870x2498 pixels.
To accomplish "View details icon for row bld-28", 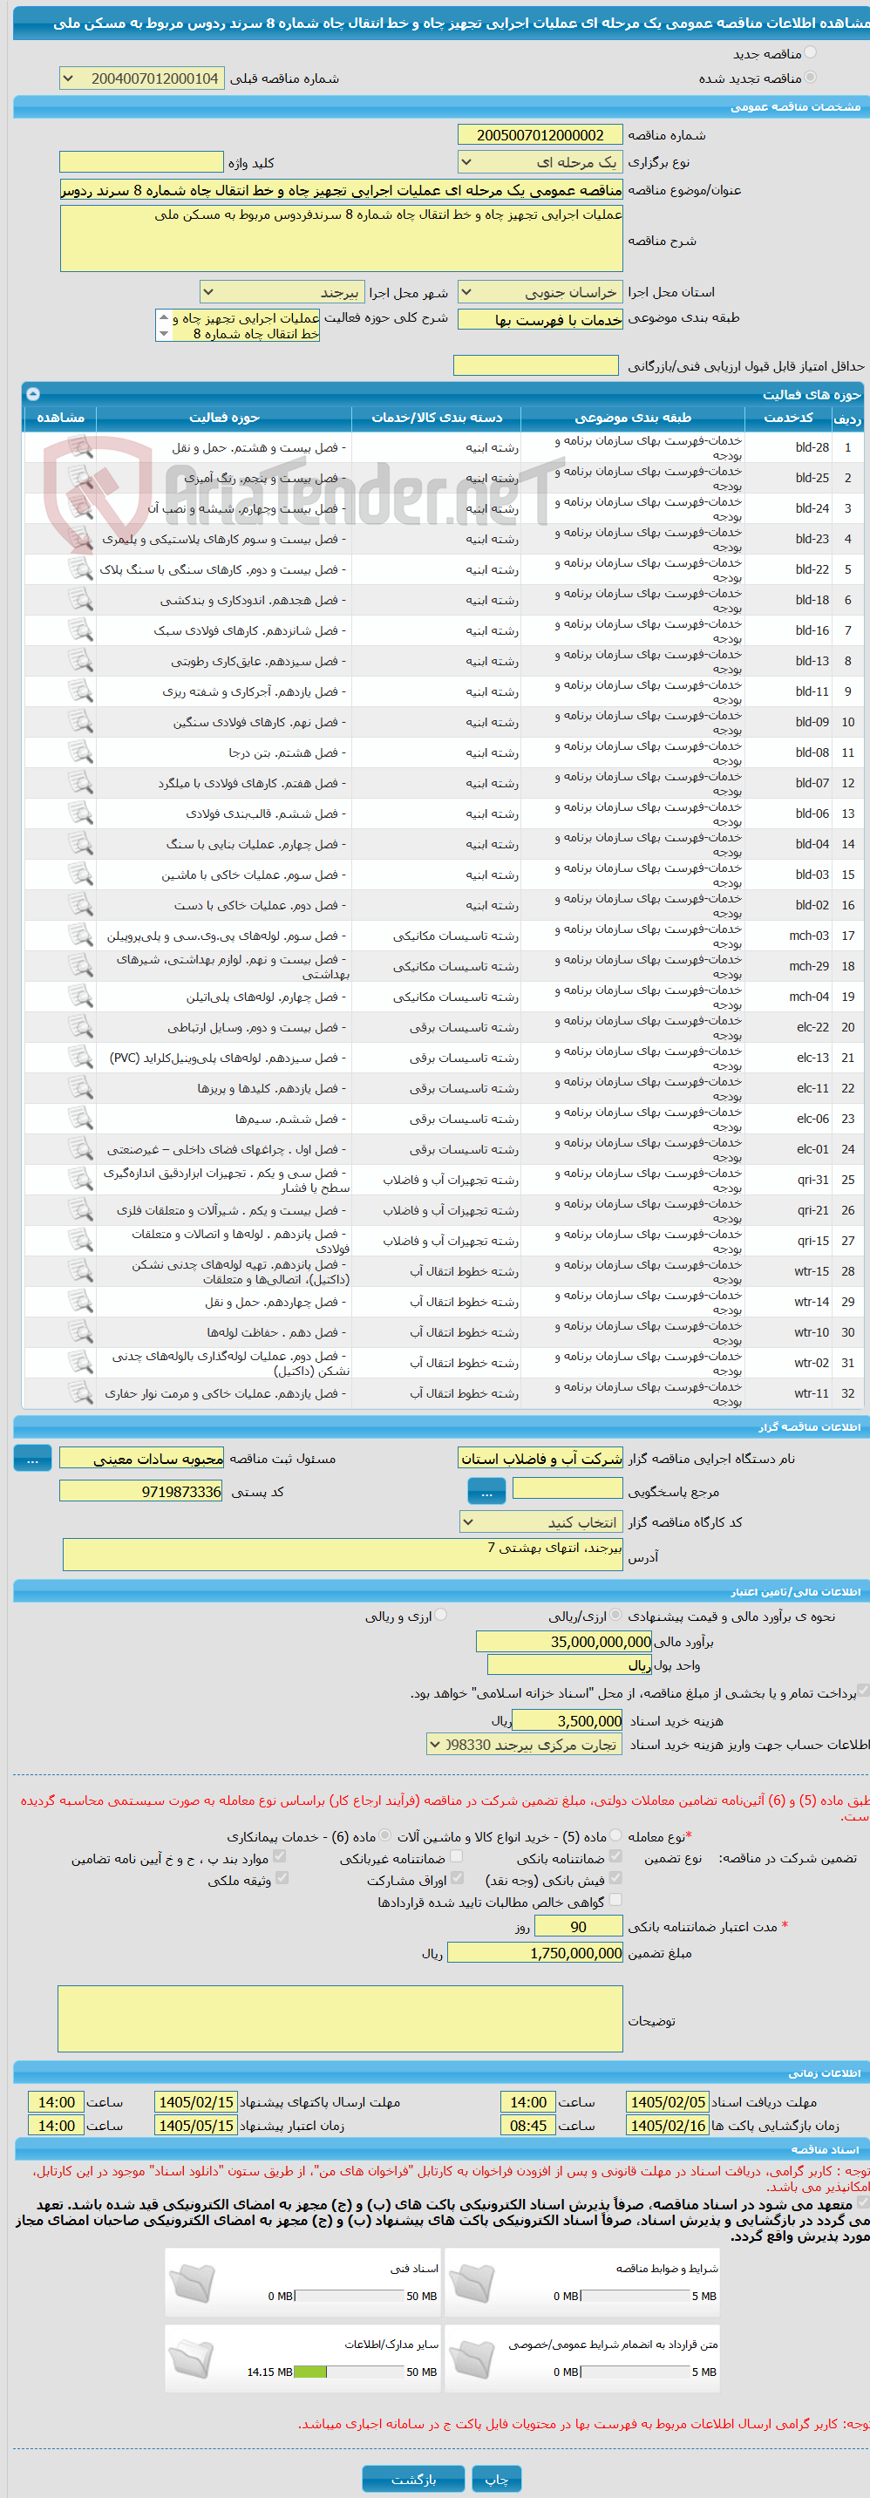I will [x=80, y=447].
